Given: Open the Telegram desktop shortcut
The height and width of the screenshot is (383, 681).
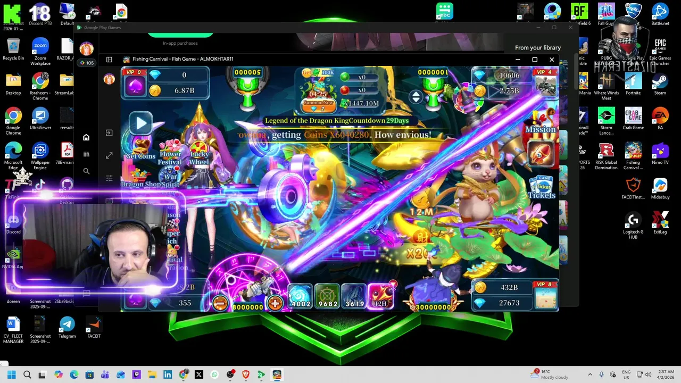Looking at the screenshot, I should (x=67, y=328).
